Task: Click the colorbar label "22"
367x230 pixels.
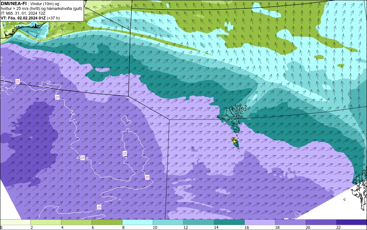Action: [x=338, y=227]
